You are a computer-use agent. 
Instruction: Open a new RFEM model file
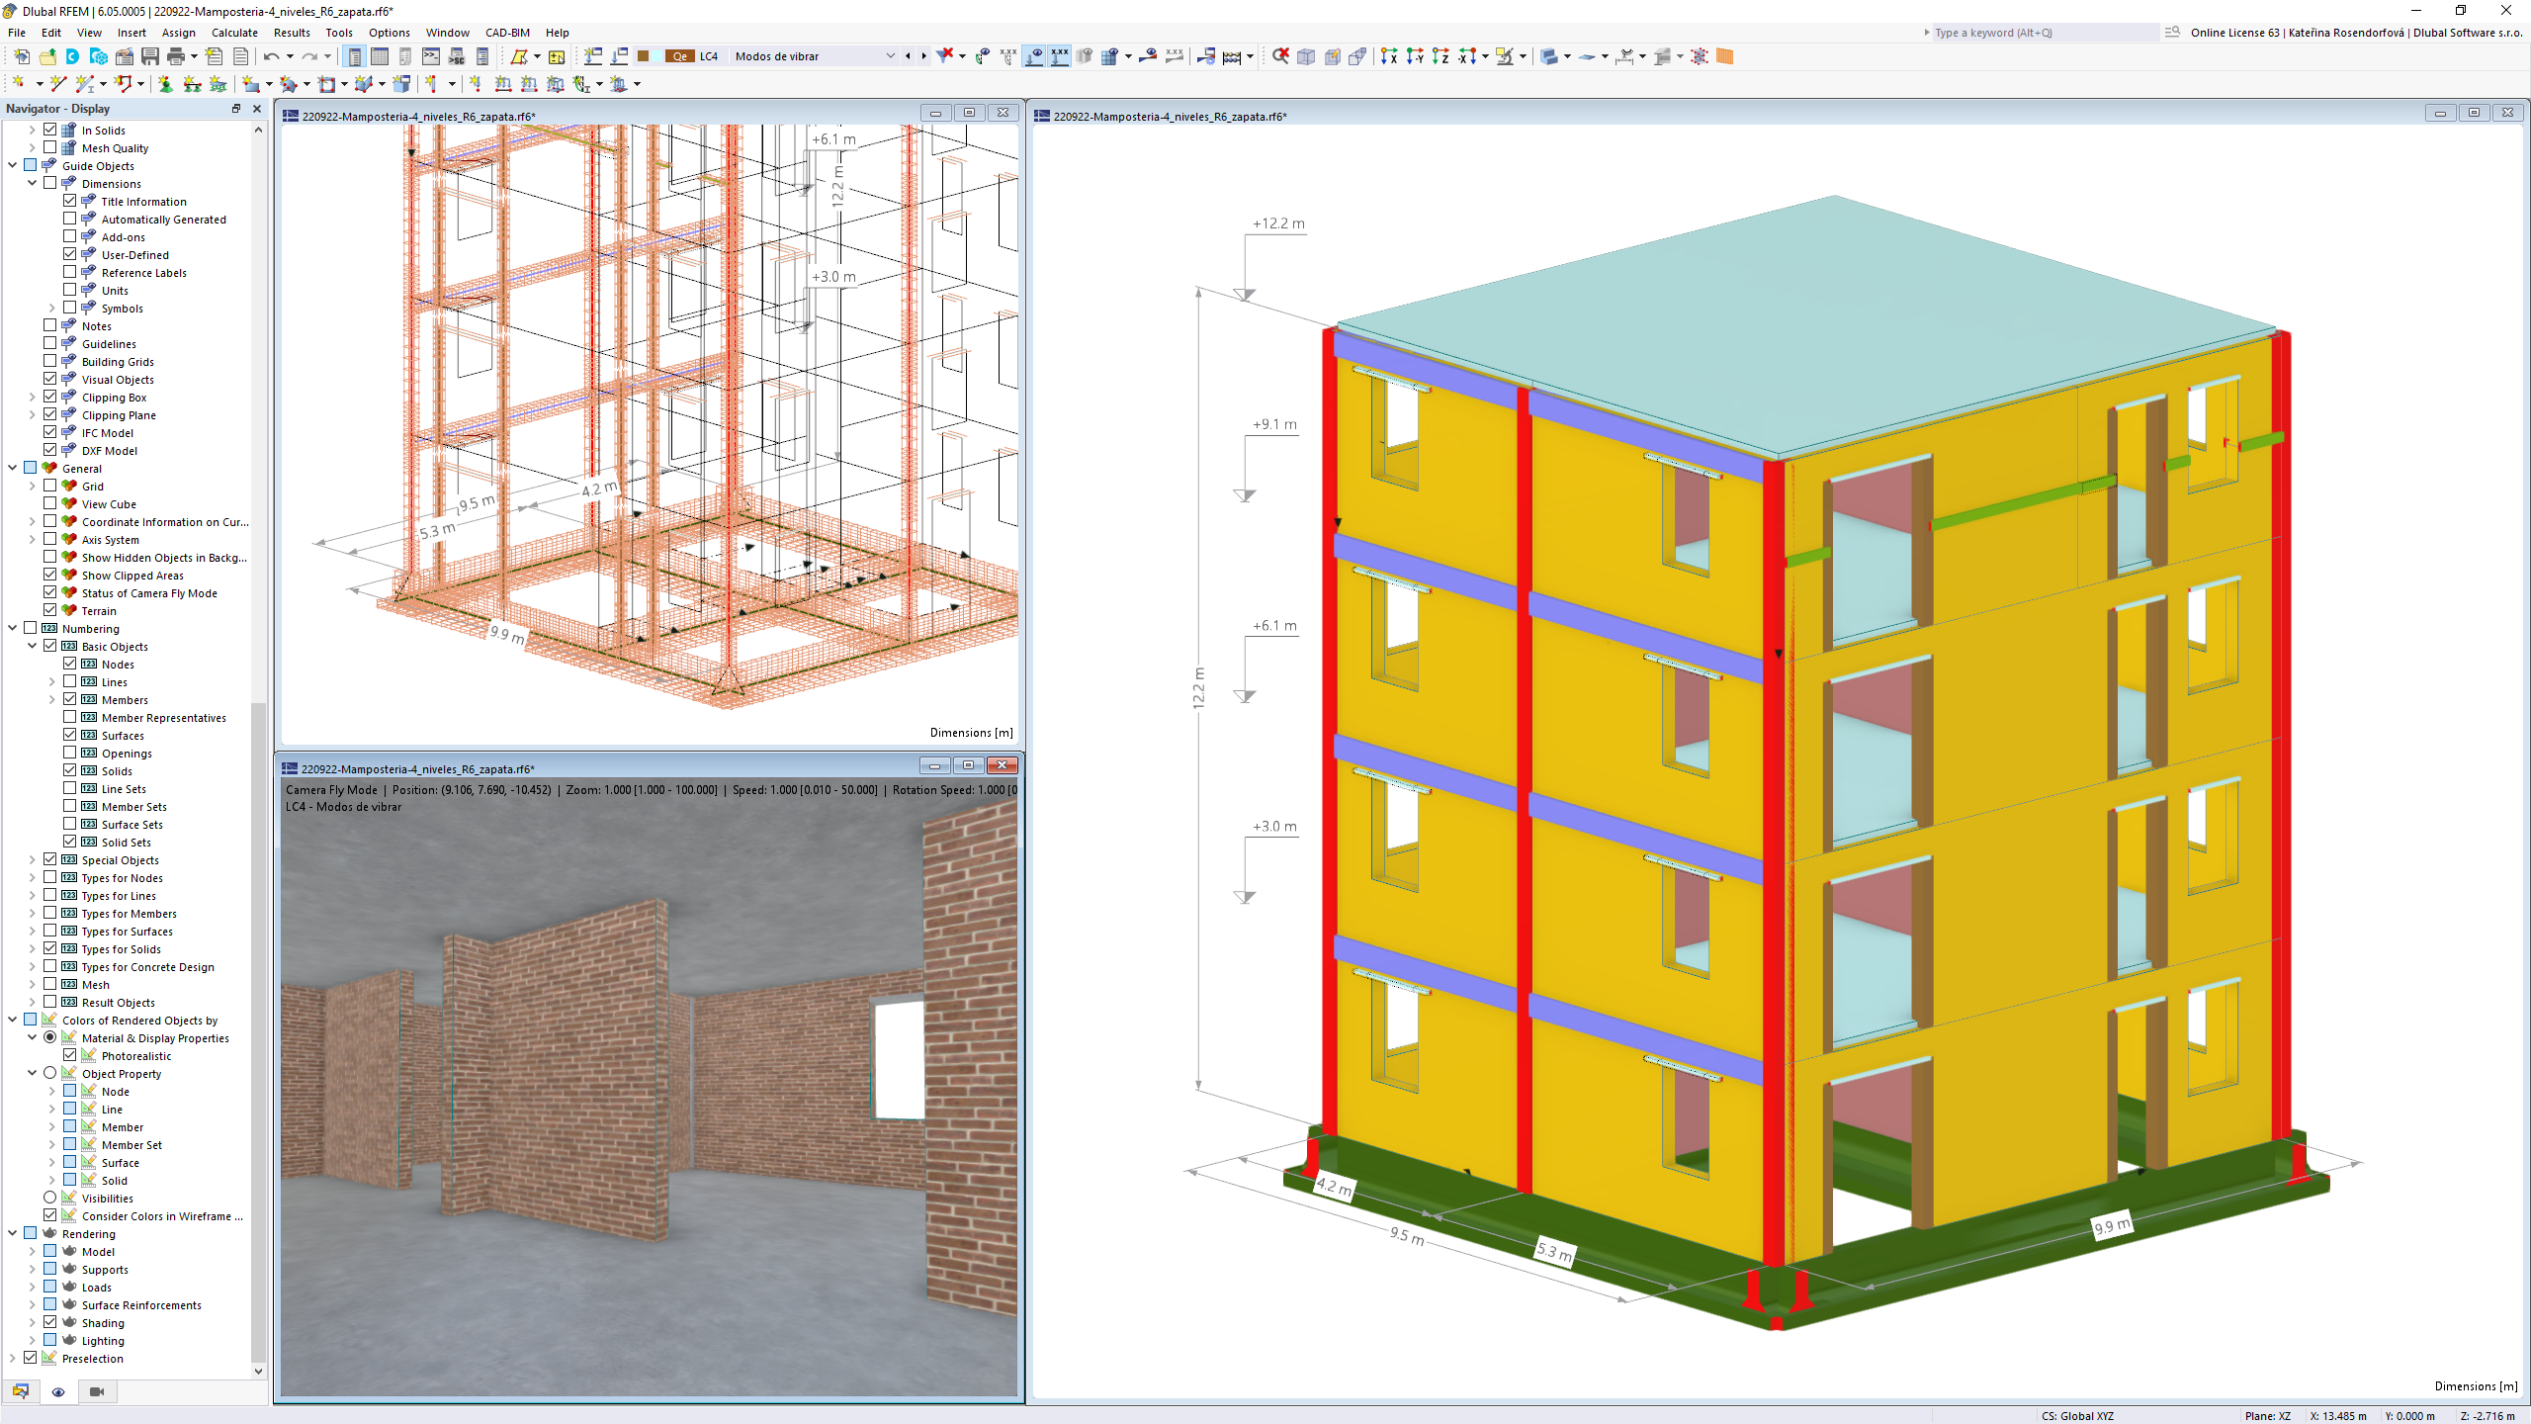click(x=22, y=56)
